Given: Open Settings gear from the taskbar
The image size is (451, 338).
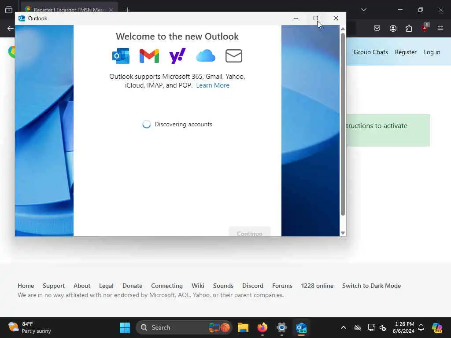Looking at the screenshot, I should pyautogui.click(x=281, y=327).
